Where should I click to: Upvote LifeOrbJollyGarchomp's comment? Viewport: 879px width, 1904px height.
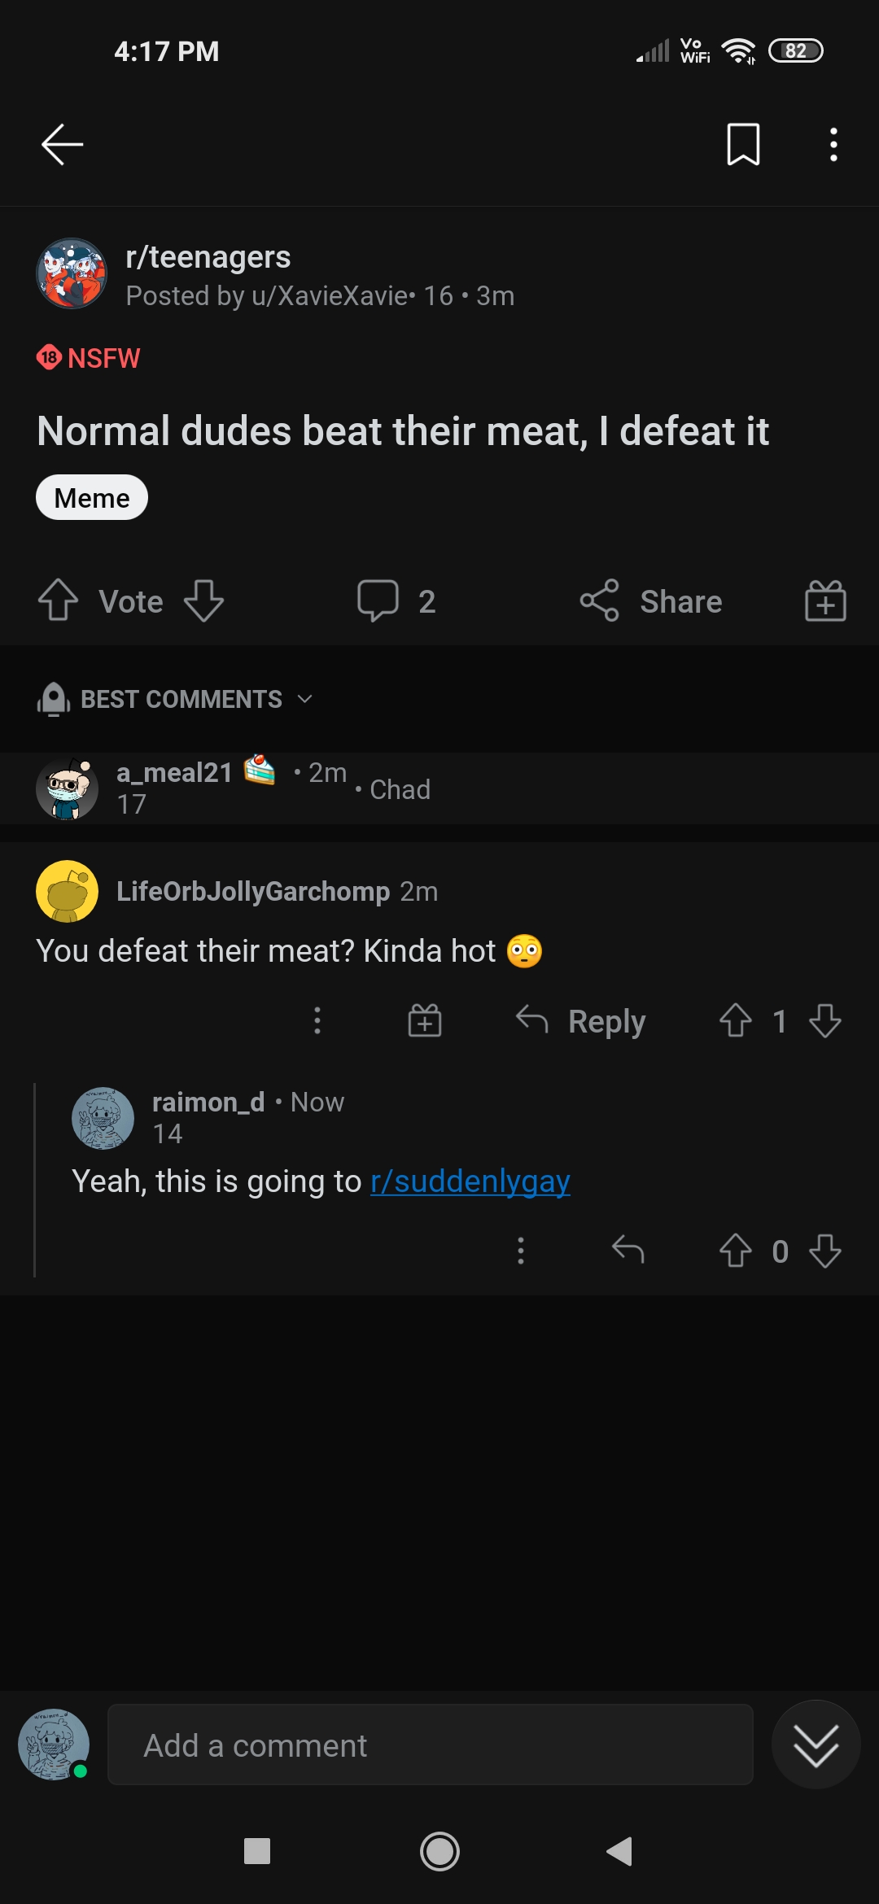pyautogui.click(x=736, y=1020)
